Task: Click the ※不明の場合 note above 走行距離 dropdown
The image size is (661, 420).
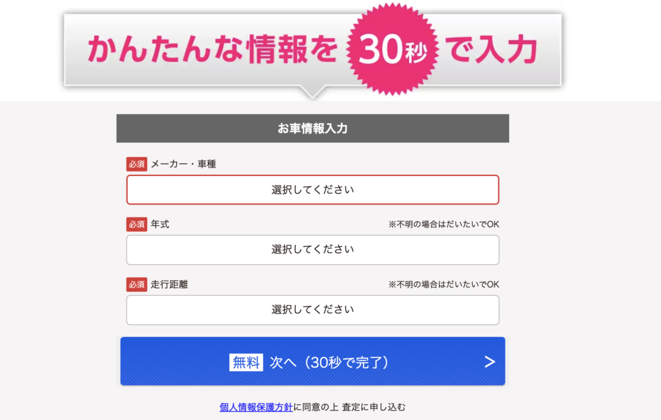Action: pos(443,285)
